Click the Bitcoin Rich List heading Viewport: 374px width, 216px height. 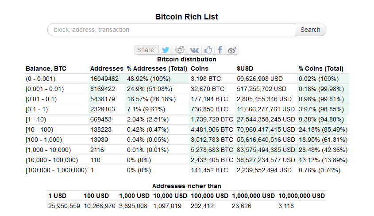186,17
